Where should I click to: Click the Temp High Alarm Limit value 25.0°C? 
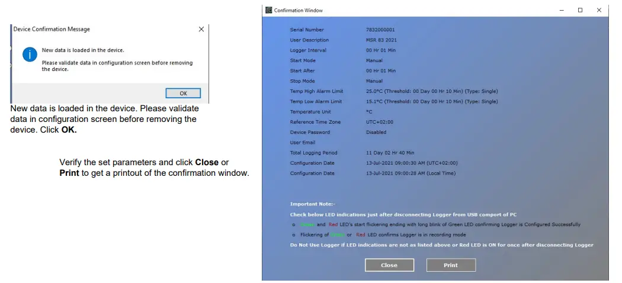(432, 91)
